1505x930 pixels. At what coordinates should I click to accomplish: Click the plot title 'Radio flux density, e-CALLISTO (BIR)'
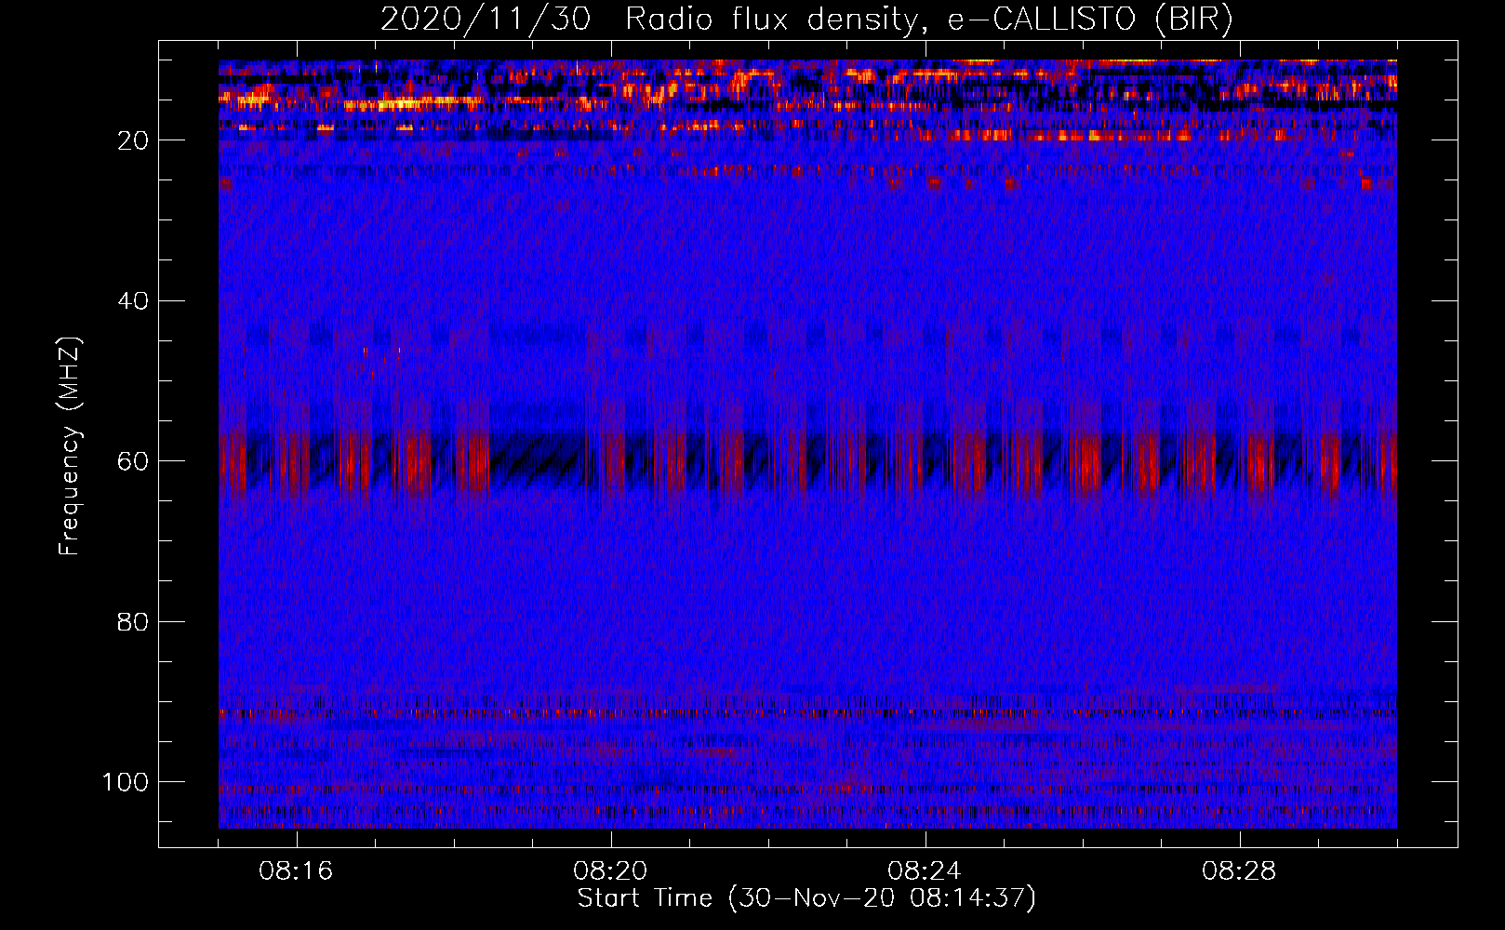pyautogui.click(x=929, y=20)
